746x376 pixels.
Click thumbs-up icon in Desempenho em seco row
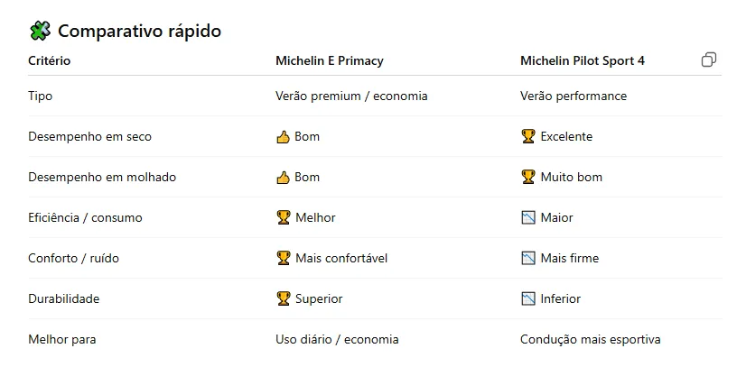coord(283,137)
